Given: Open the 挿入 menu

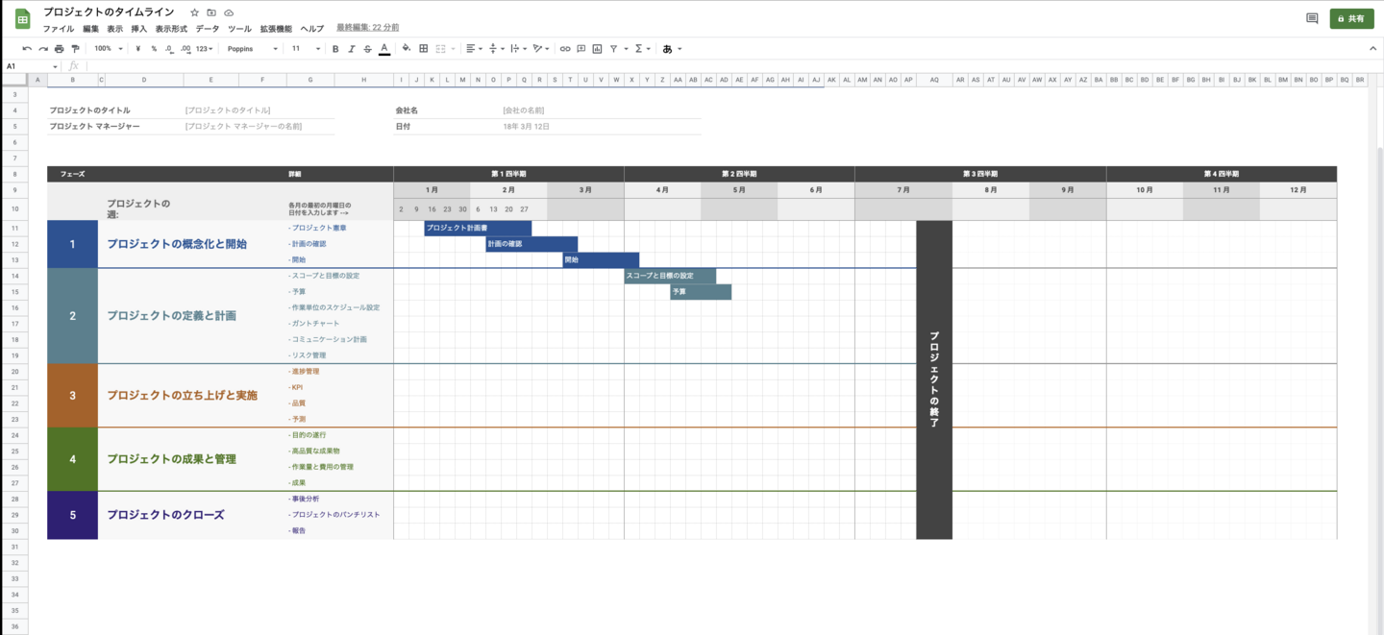Looking at the screenshot, I should tap(138, 29).
